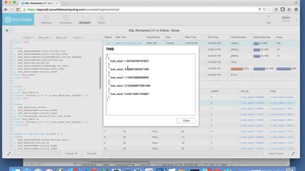Select the SQL Worksheet browser tab
This screenshot has width=305, height=171.
(40, 3)
